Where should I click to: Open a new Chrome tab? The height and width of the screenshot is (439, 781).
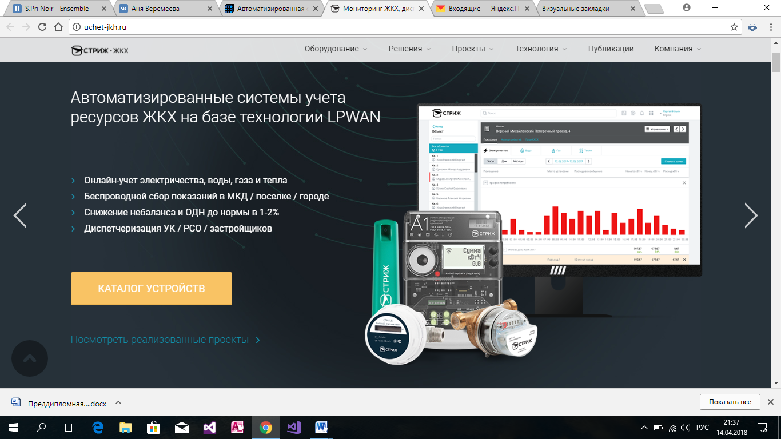654,9
